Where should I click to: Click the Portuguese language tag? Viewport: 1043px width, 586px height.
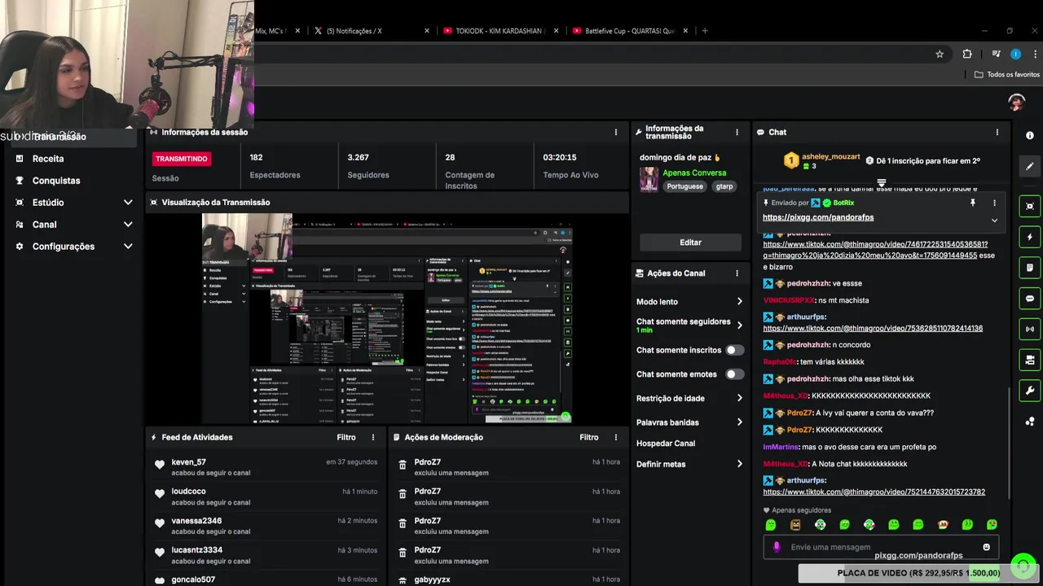[684, 186]
